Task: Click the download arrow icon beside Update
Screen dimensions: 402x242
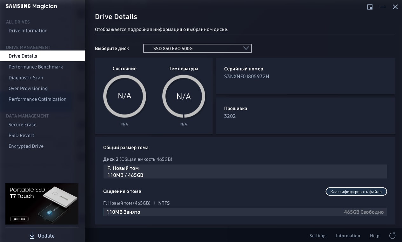Action: click(x=32, y=236)
